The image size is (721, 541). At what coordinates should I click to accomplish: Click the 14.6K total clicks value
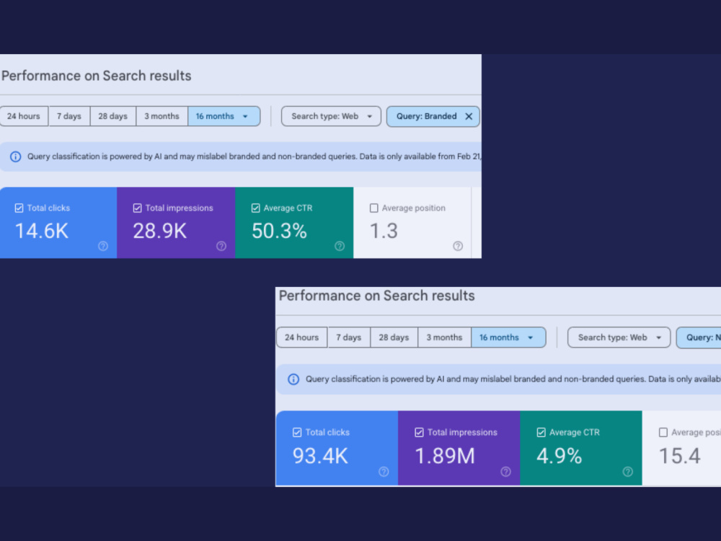point(42,231)
